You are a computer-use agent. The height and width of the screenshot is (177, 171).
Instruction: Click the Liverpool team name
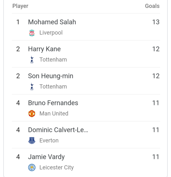[51, 33]
